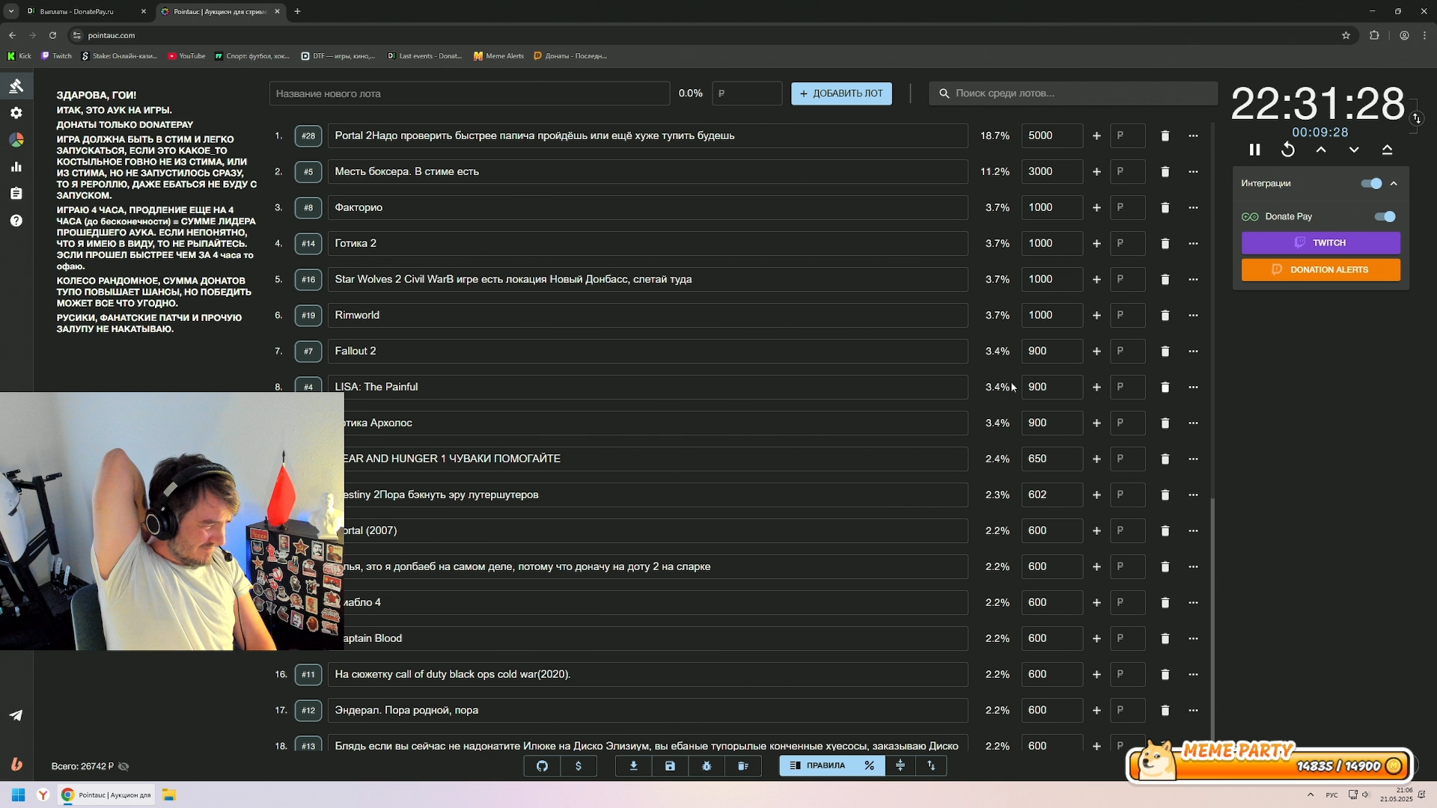
Task: Open more options for LISA: The Painful
Action: point(1194,387)
